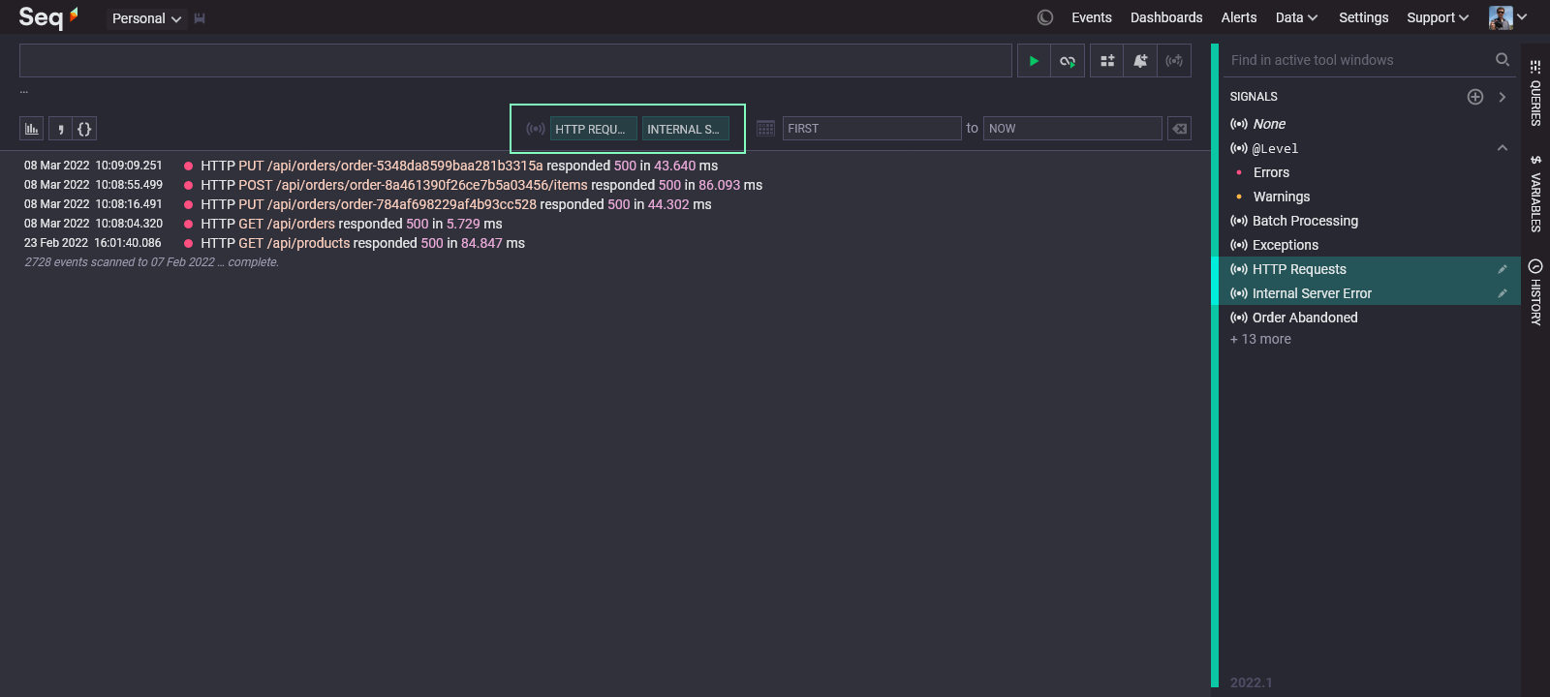Edit the Internal Server Error signal pencil

click(1503, 293)
